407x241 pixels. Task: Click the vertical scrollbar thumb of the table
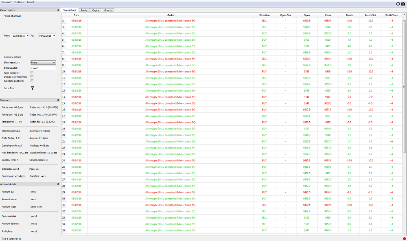(x=404, y=86)
